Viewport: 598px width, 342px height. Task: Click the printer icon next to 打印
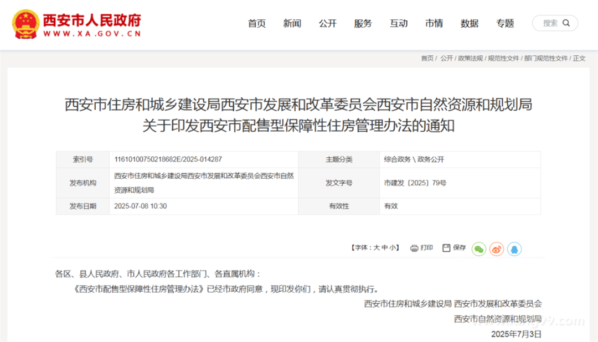(414, 248)
